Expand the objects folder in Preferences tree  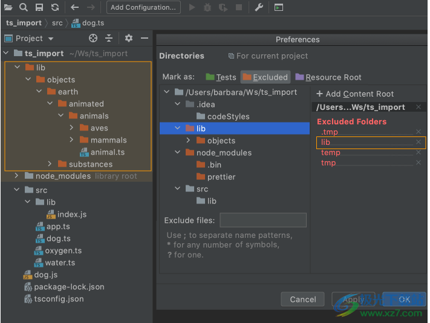coord(188,140)
